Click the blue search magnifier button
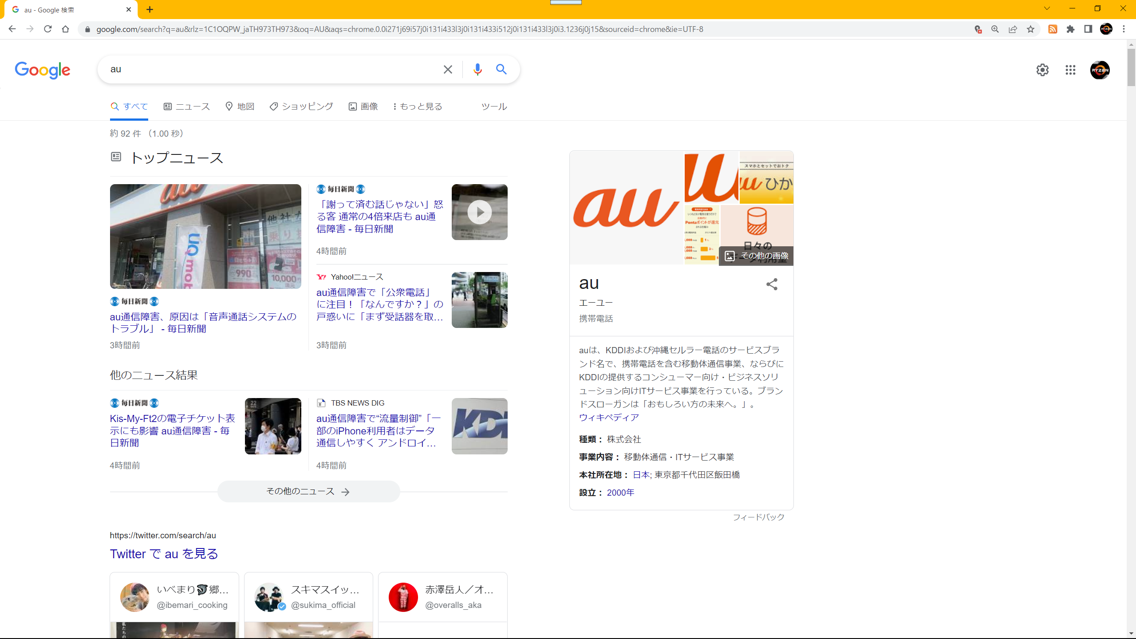Screen dimensions: 1136x639 (x=501, y=69)
